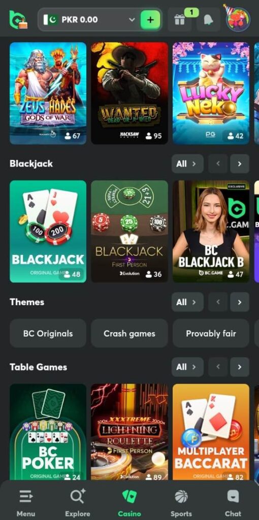
Task: Open the Lucky Neko game thumbnail
Action: (x=211, y=93)
